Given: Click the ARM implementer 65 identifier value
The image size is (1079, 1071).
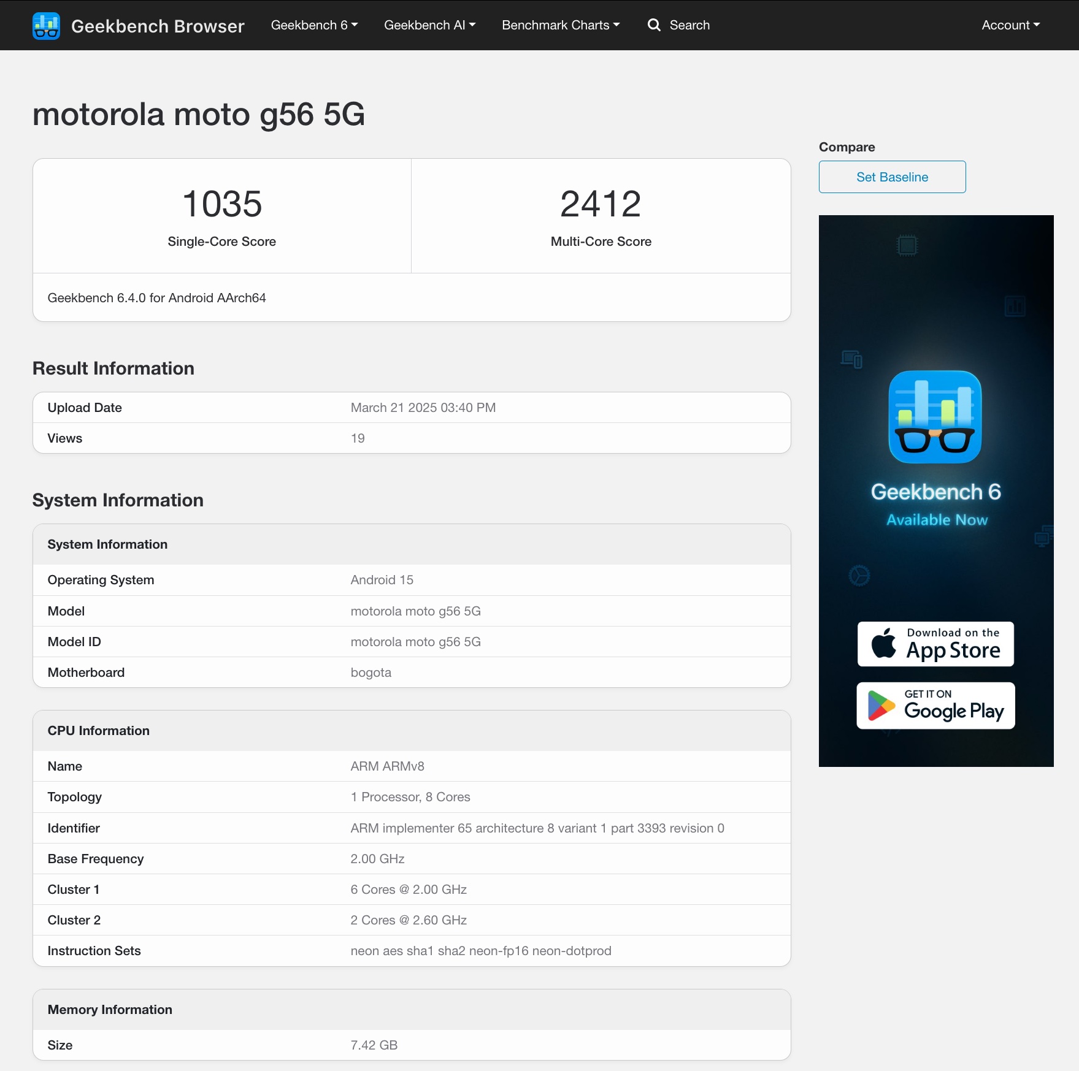Looking at the screenshot, I should coord(537,828).
